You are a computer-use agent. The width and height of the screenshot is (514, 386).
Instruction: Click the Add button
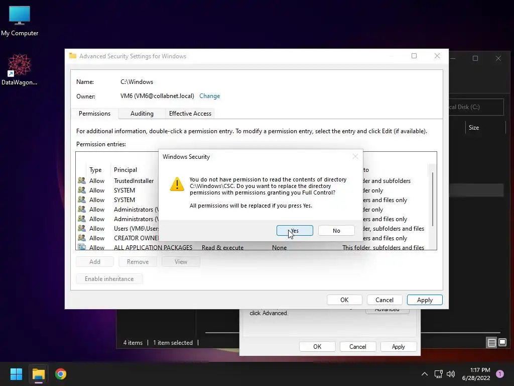95,261
